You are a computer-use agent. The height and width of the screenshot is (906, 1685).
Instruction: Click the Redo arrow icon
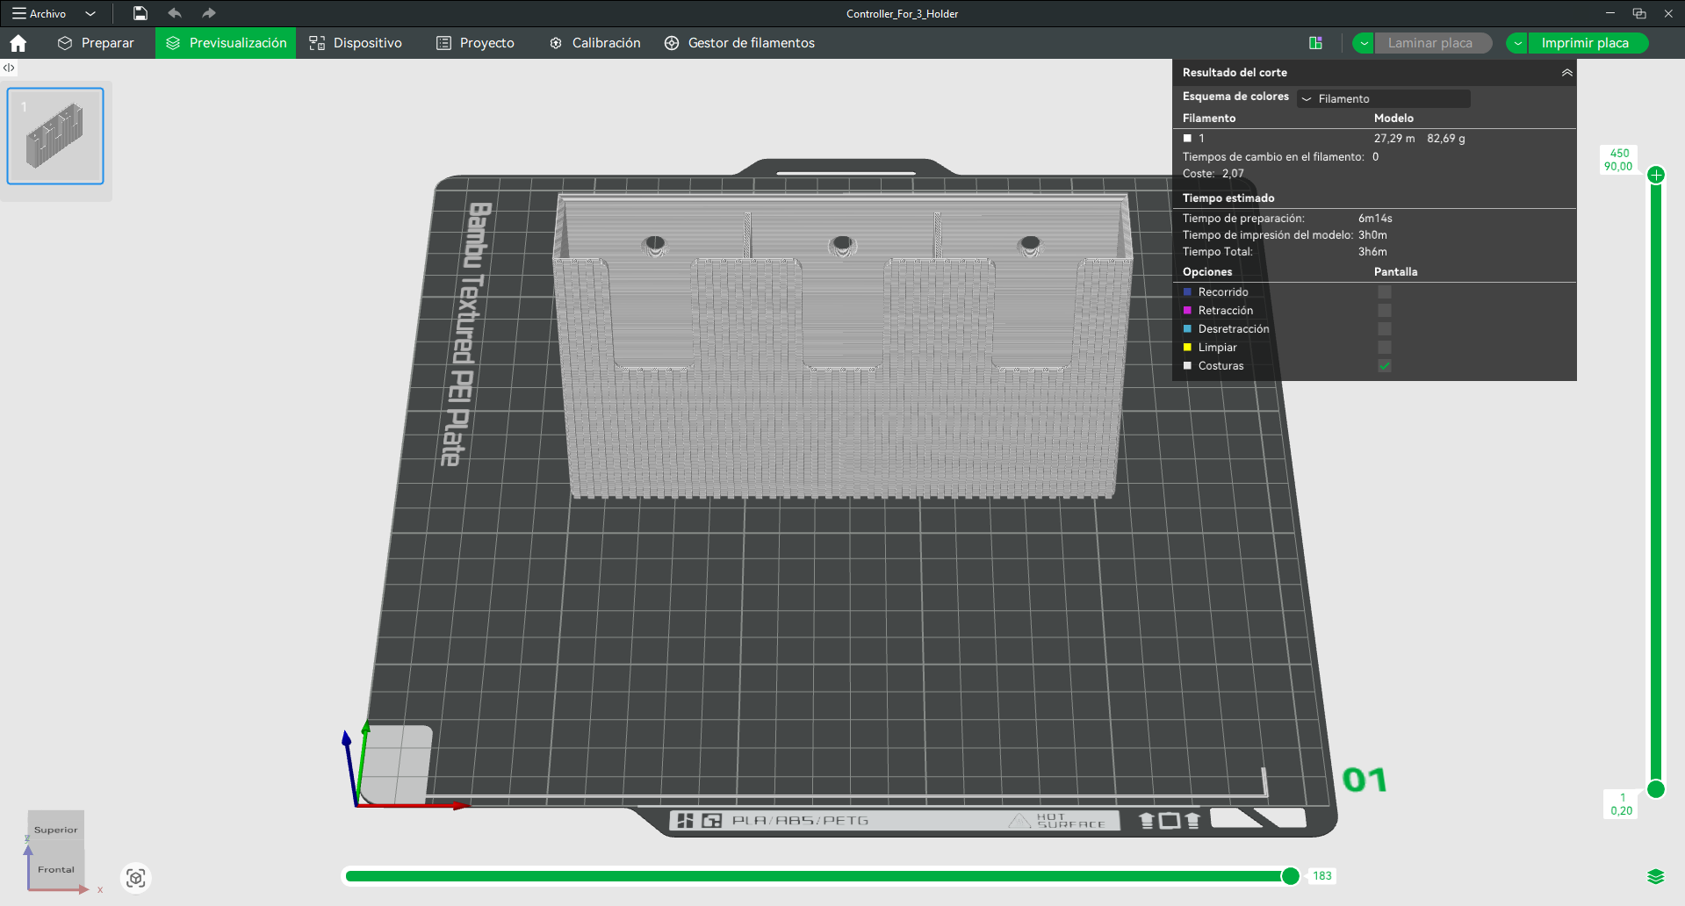[x=208, y=13]
